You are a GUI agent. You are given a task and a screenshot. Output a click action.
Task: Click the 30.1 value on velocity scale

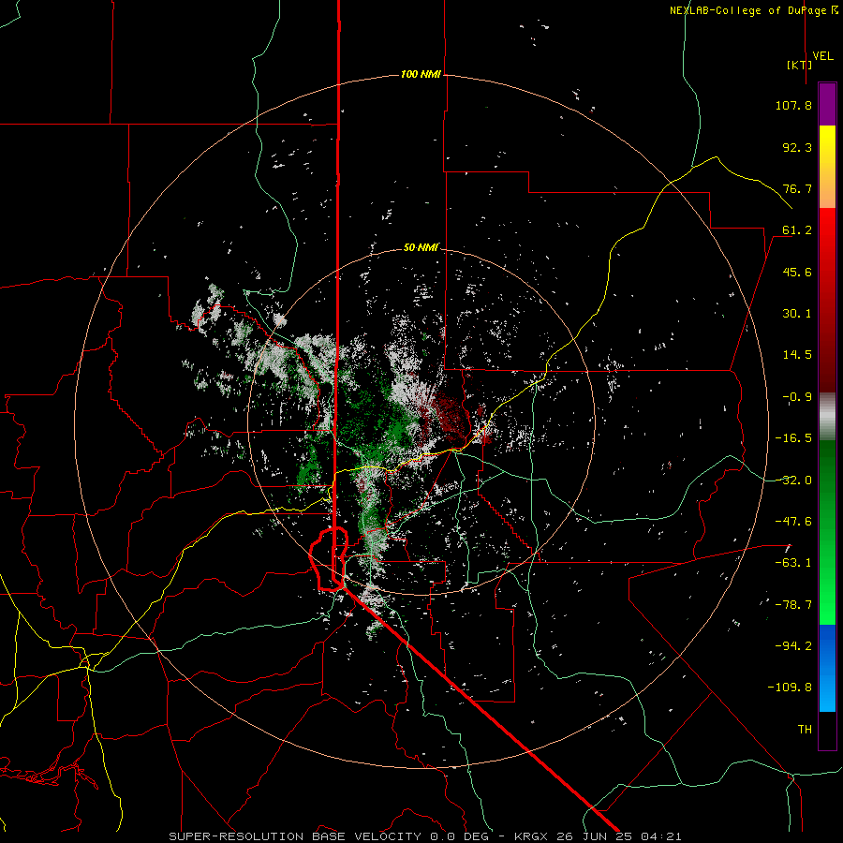click(797, 314)
